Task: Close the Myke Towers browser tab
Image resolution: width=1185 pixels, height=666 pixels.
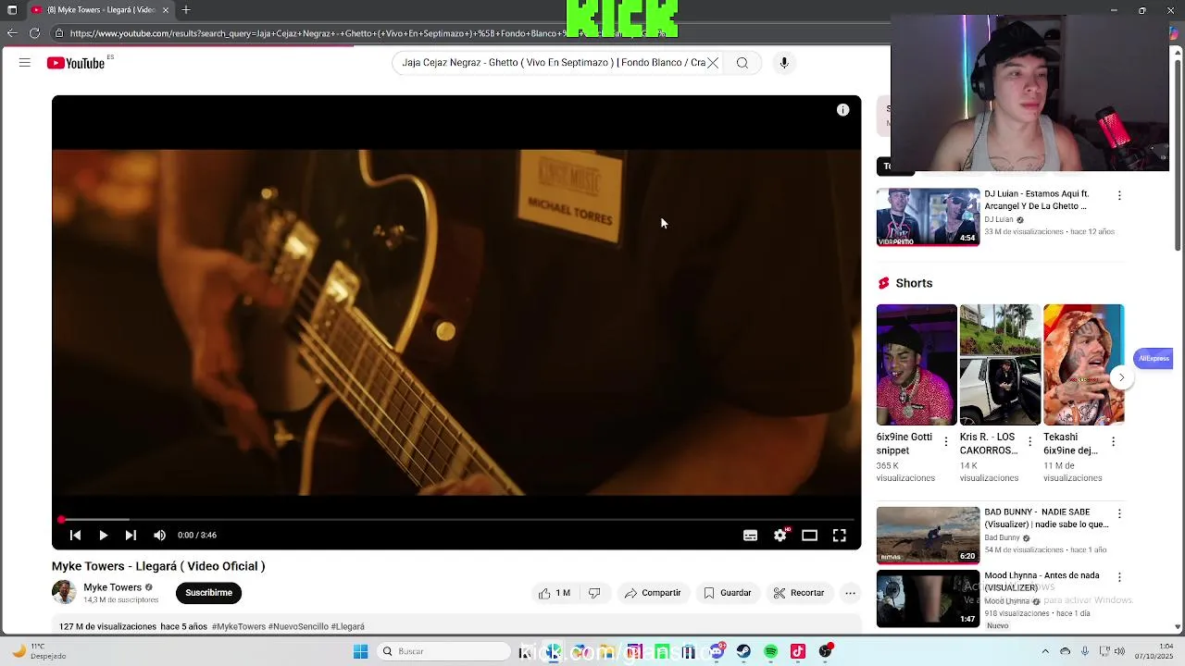Action: [166, 10]
